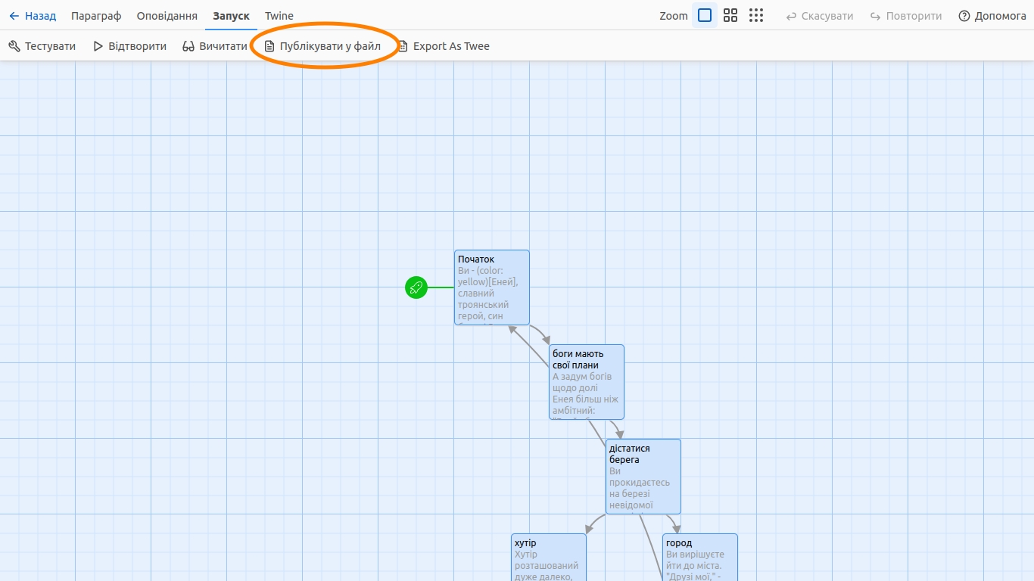
Task: Select the largest zoom level icon
Action: pyautogui.click(x=705, y=16)
